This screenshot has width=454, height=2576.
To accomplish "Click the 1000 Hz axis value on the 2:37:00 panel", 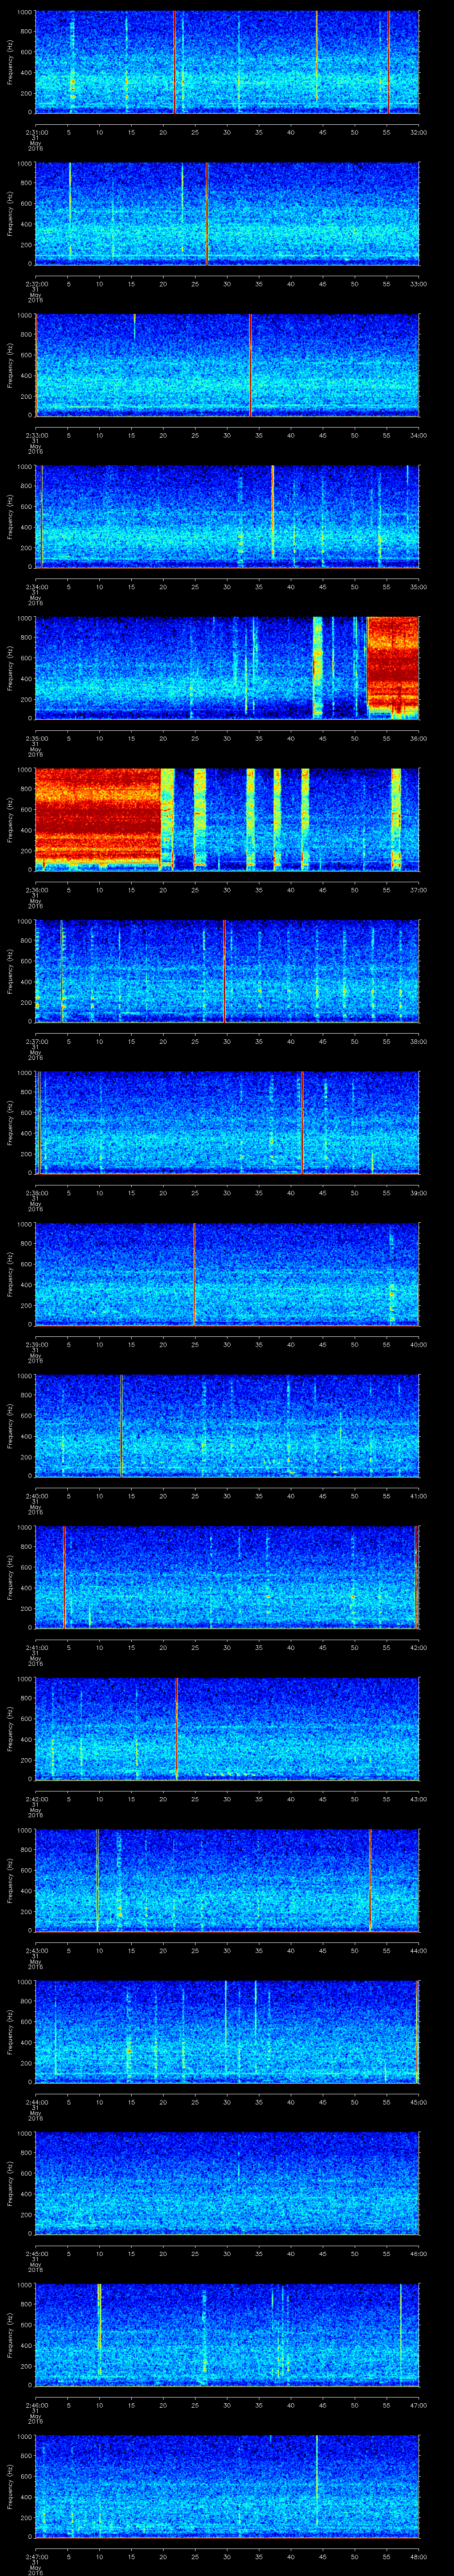I will tap(25, 922).
